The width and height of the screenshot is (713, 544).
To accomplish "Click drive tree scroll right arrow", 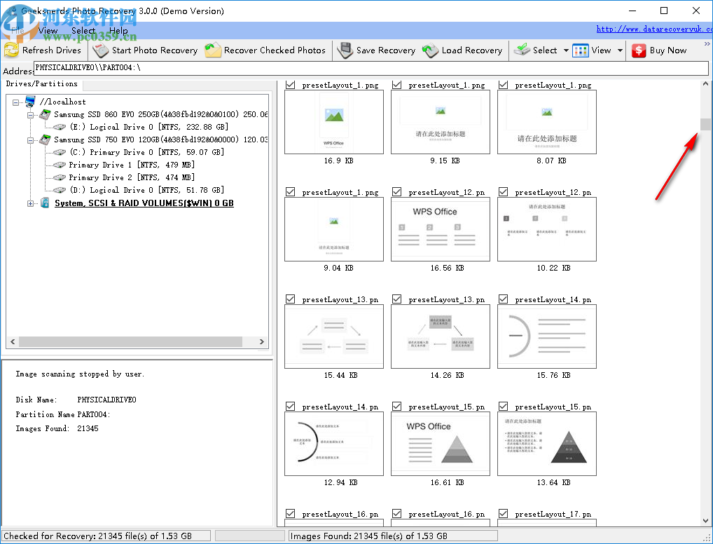I will coord(261,341).
